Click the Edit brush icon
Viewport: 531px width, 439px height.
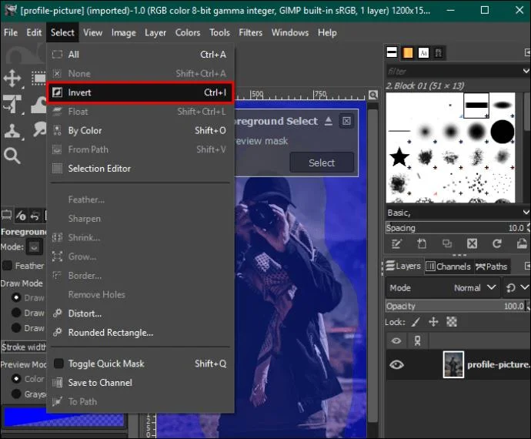[396, 243]
